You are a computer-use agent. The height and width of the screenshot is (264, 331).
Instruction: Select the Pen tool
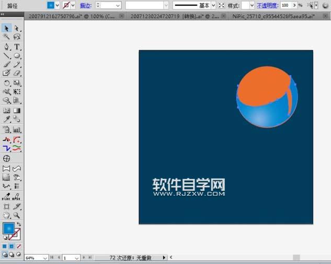6,47
